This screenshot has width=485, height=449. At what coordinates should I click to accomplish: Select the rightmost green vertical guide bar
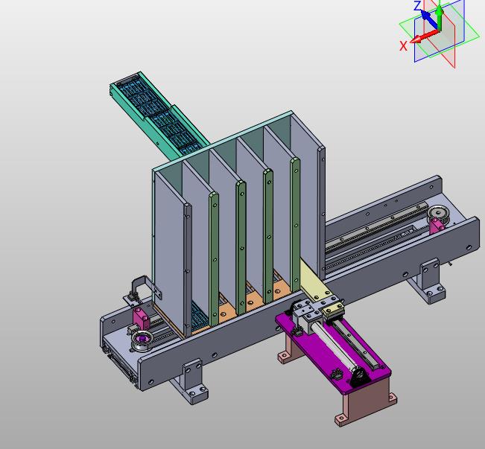(296, 225)
